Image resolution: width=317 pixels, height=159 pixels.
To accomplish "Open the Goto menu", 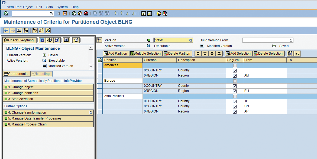I will [x=49, y=7].
